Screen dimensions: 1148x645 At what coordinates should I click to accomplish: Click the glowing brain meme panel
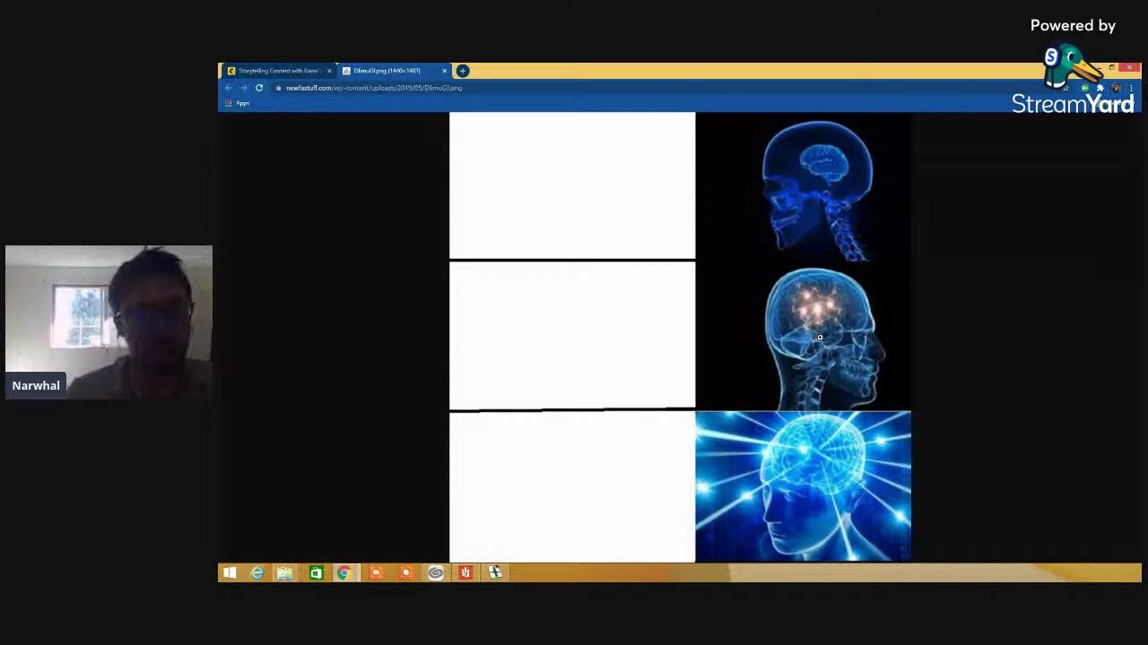click(x=803, y=486)
